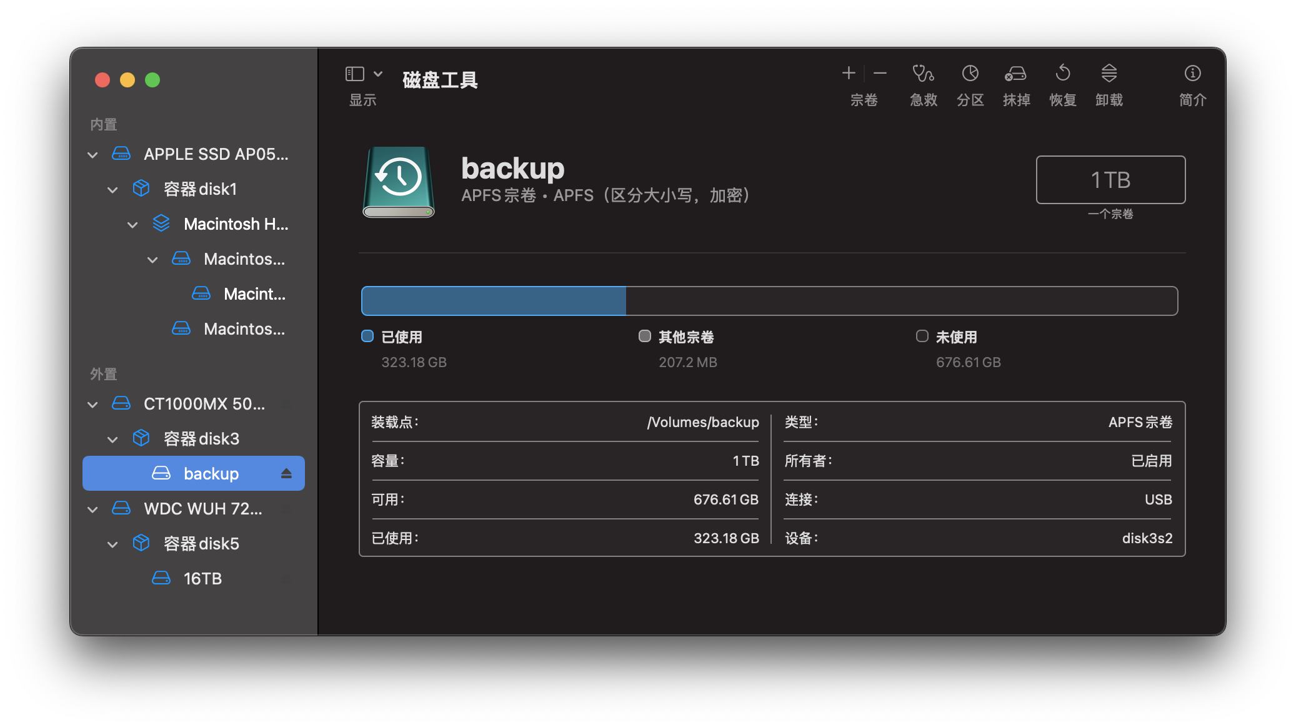The image size is (1296, 728).
Task: Collapse the APPLE SSD AP05 disk tree
Action: (92, 155)
